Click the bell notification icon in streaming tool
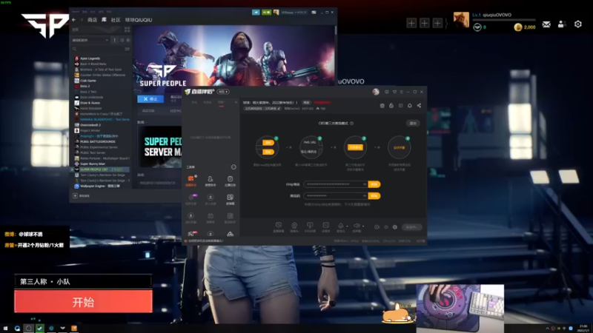593x333 pixels. tap(410, 106)
